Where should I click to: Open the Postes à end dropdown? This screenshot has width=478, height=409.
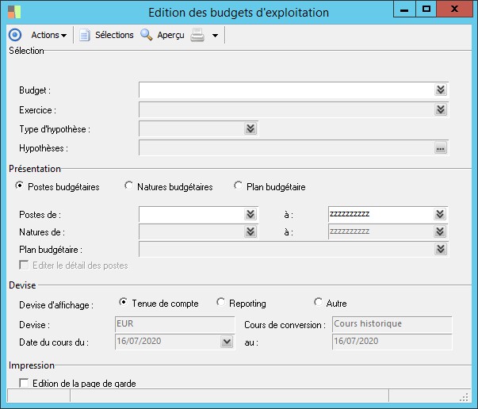tap(440, 214)
